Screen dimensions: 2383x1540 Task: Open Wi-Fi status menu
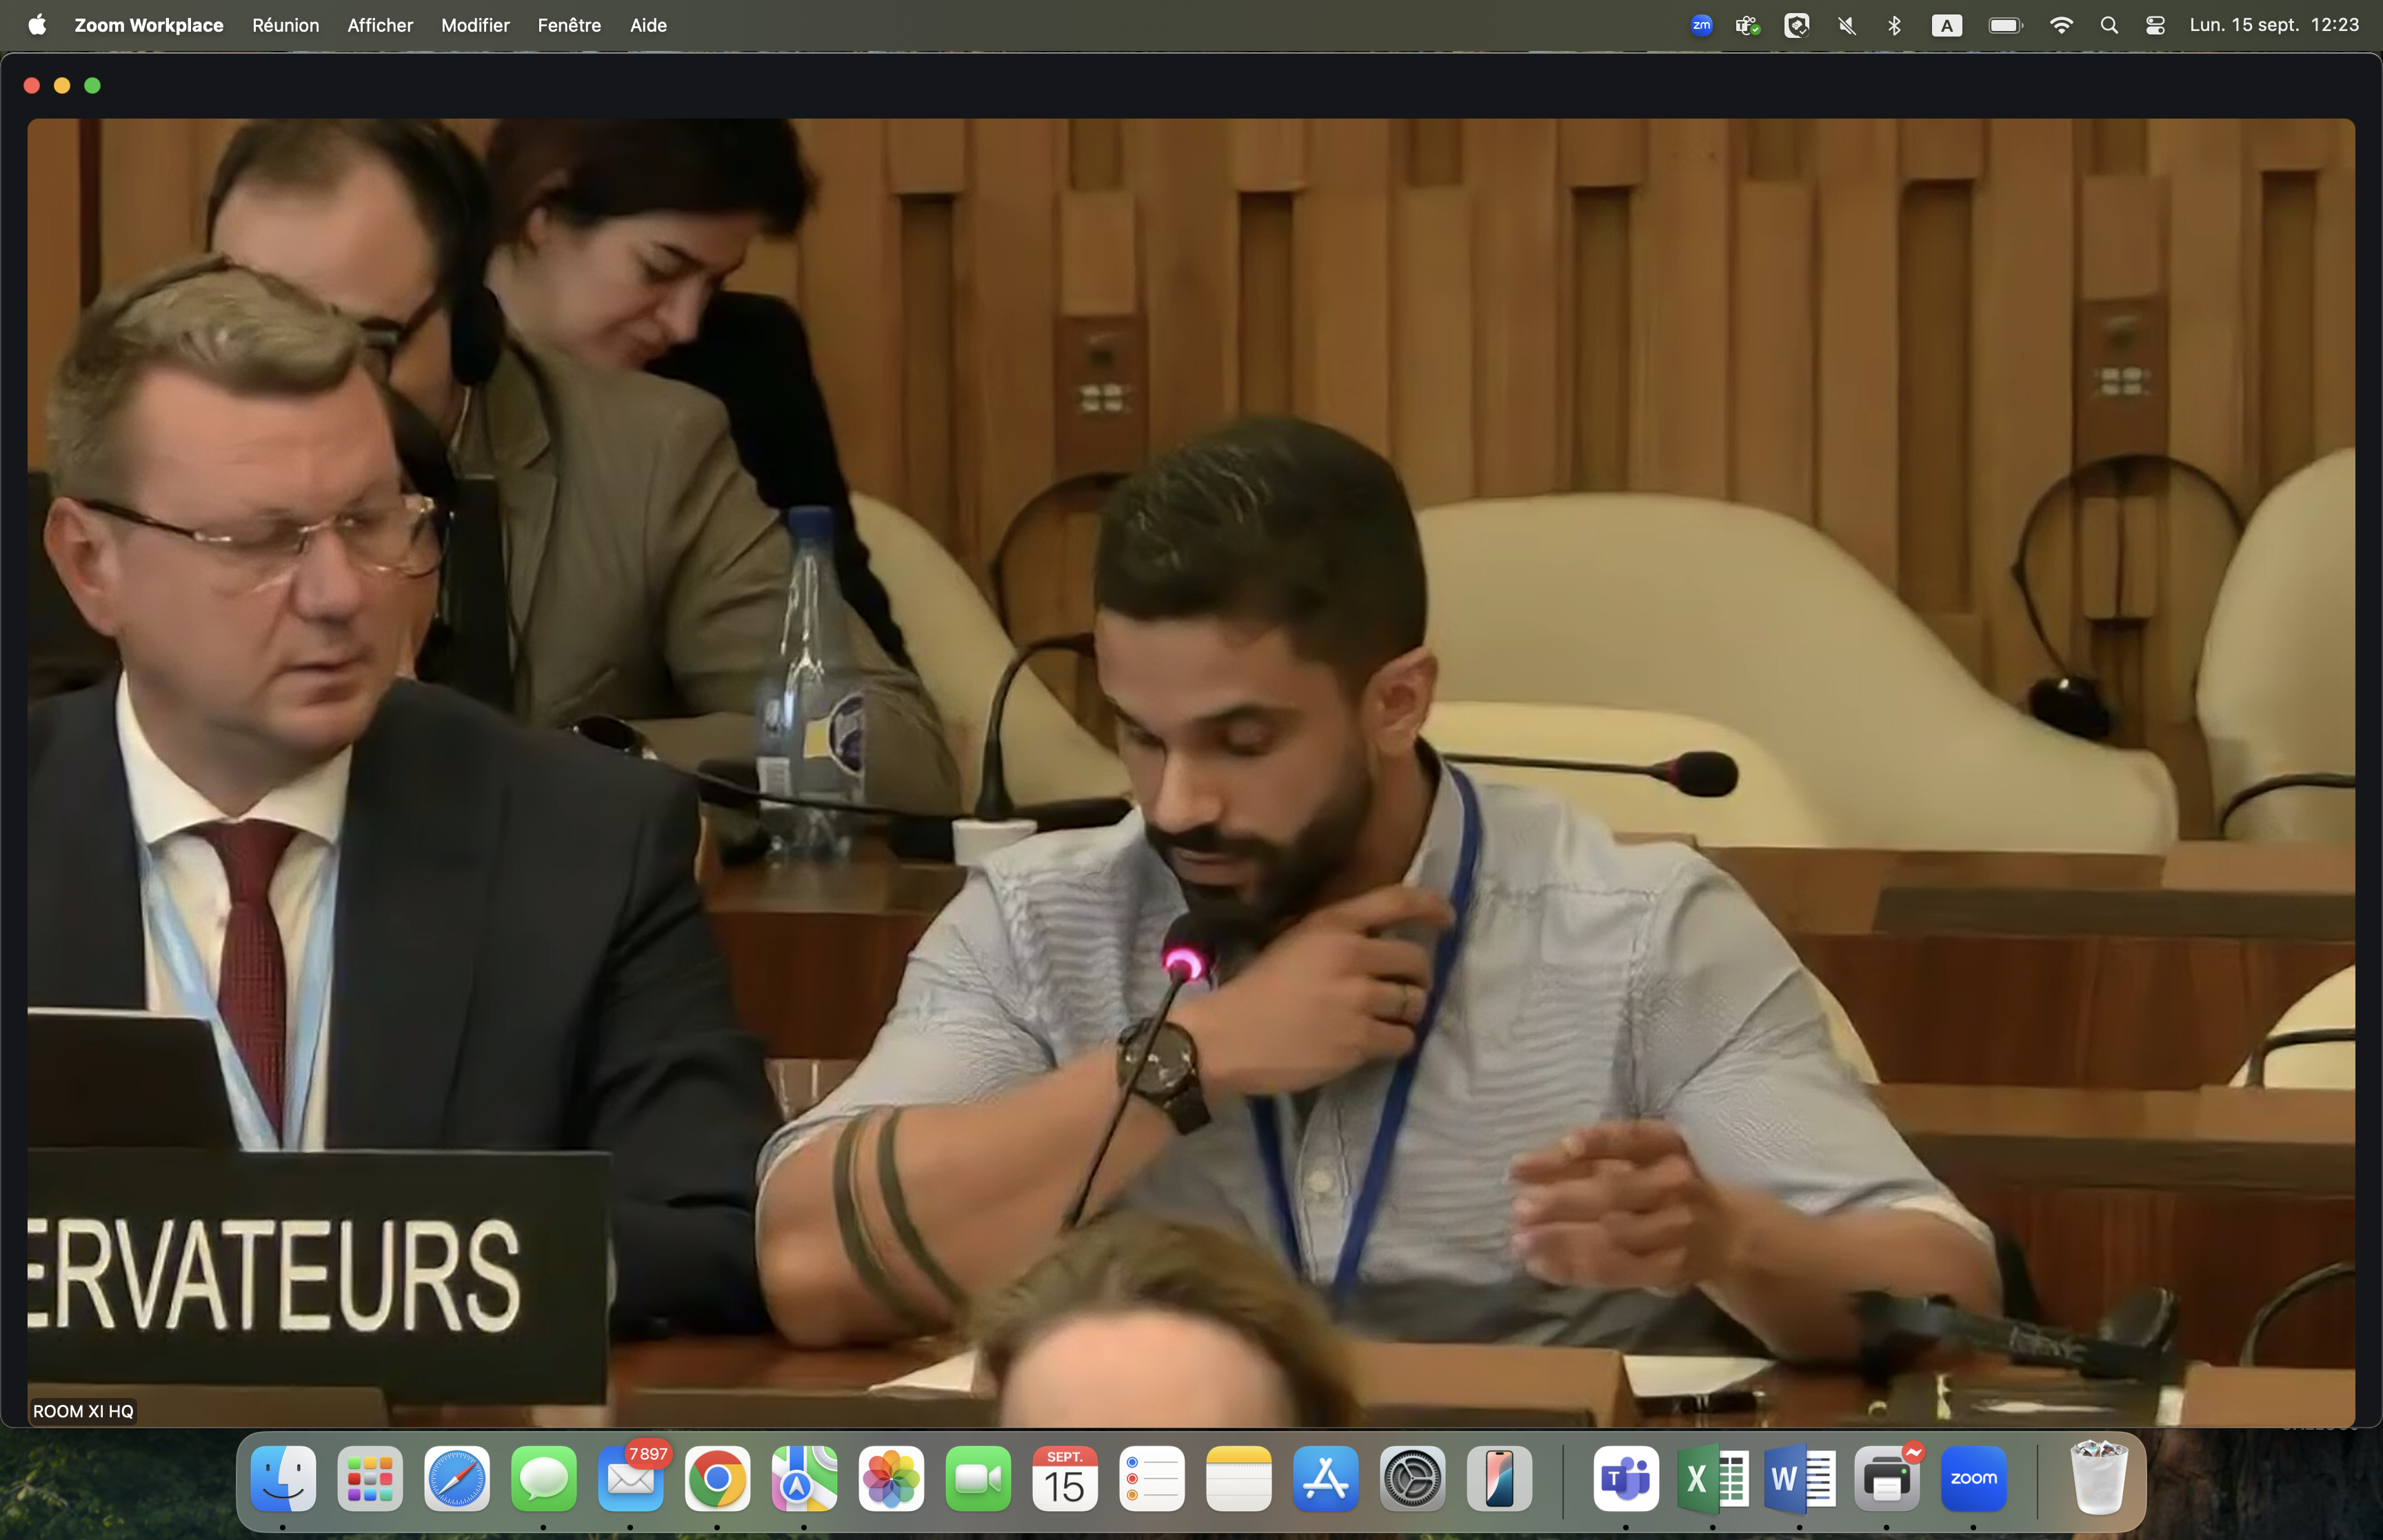2060,25
